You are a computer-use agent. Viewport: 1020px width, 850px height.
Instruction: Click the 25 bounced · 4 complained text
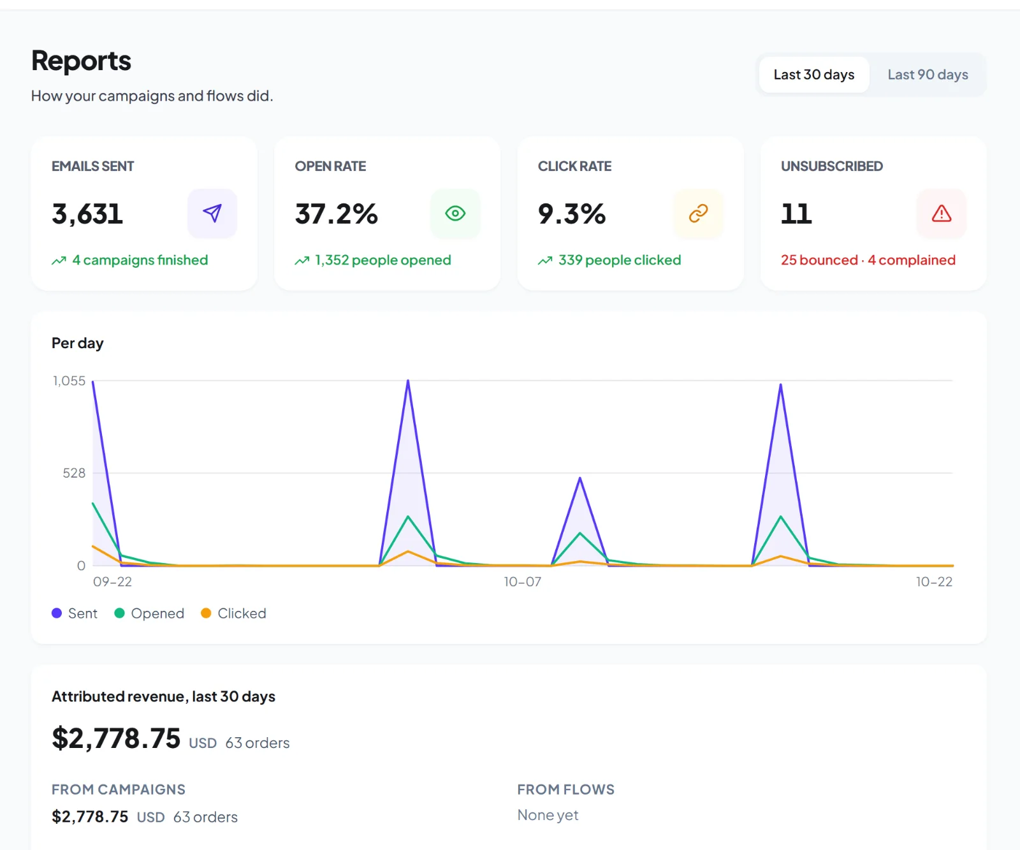click(868, 260)
